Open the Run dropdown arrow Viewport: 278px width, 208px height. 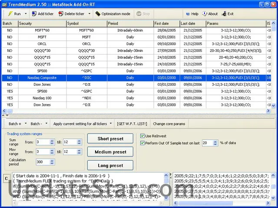[x=26, y=13]
